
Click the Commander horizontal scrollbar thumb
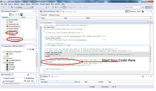[x=11, y=83]
